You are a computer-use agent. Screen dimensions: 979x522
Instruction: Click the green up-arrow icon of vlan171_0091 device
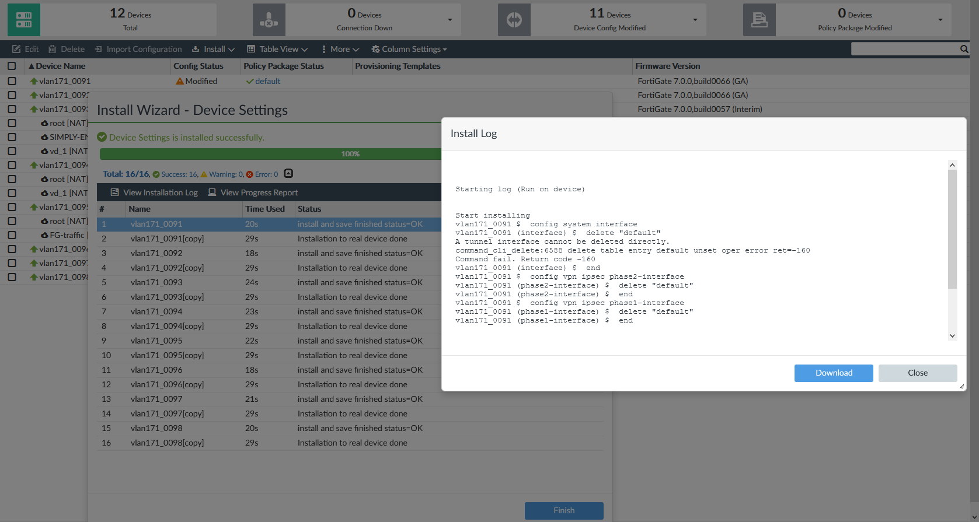[x=34, y=81]
